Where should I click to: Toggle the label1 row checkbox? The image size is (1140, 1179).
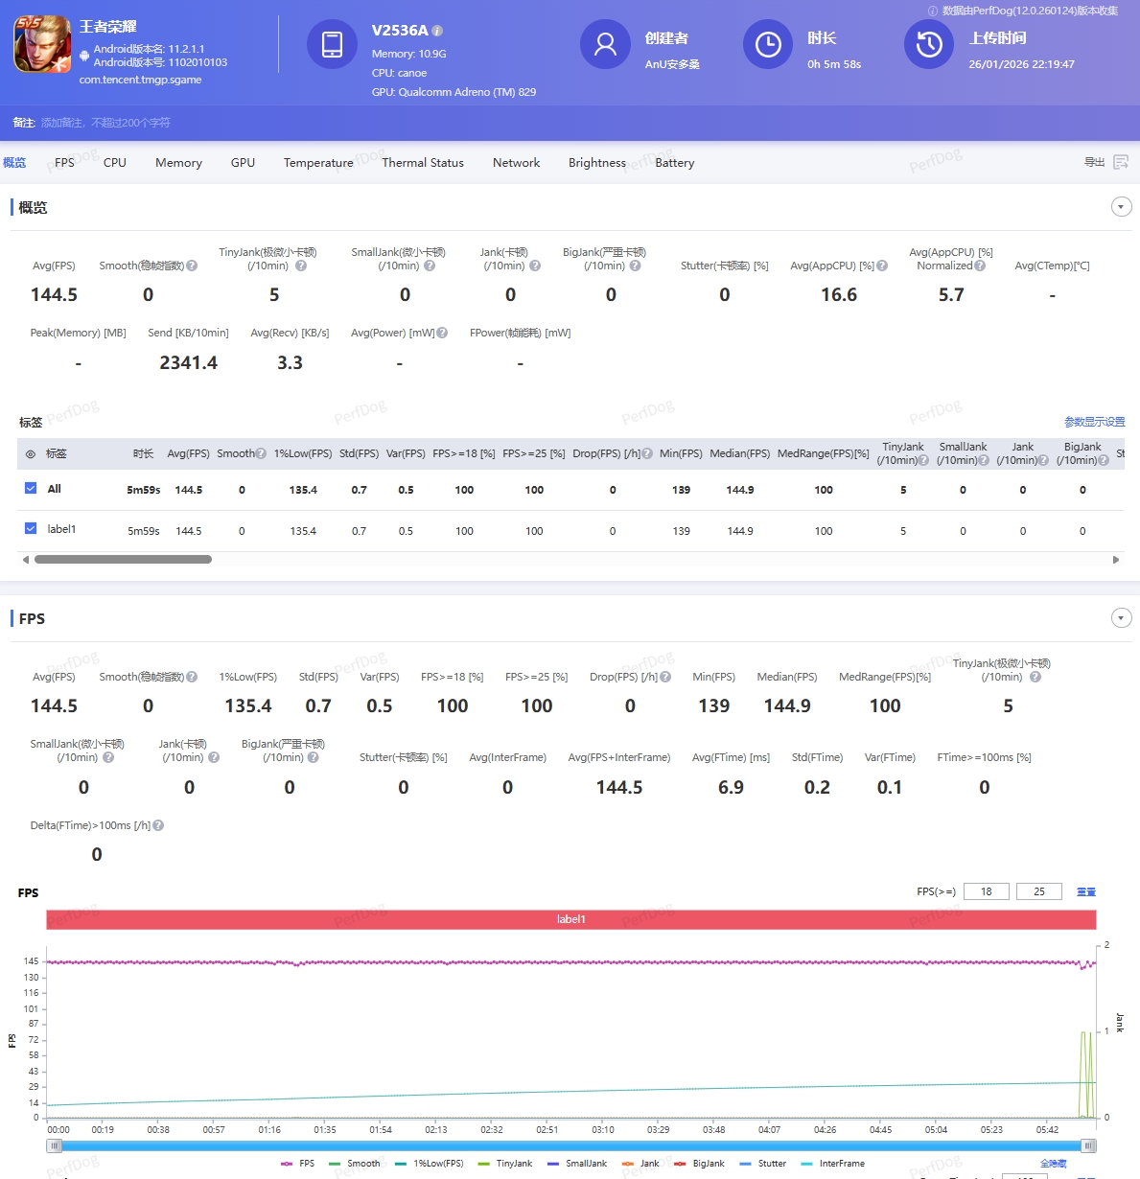(31, 528)
